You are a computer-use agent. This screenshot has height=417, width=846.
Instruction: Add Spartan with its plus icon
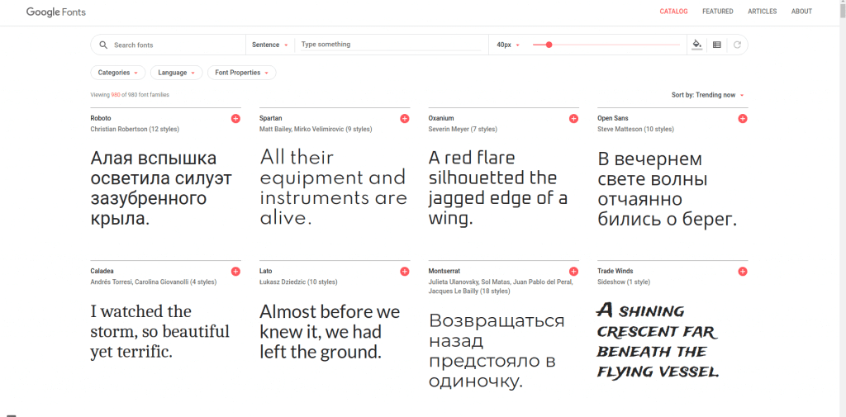[x=405, y=119]
